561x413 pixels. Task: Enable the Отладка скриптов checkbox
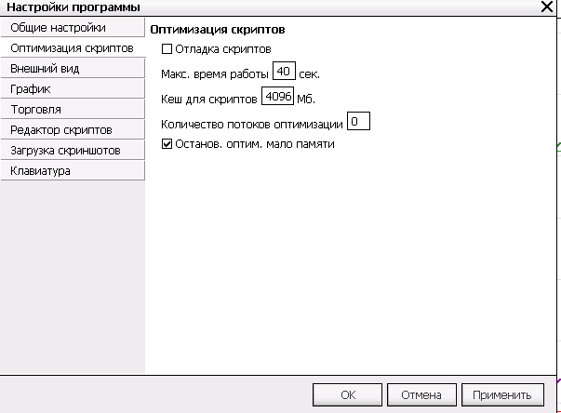click(x=168, y=49)
